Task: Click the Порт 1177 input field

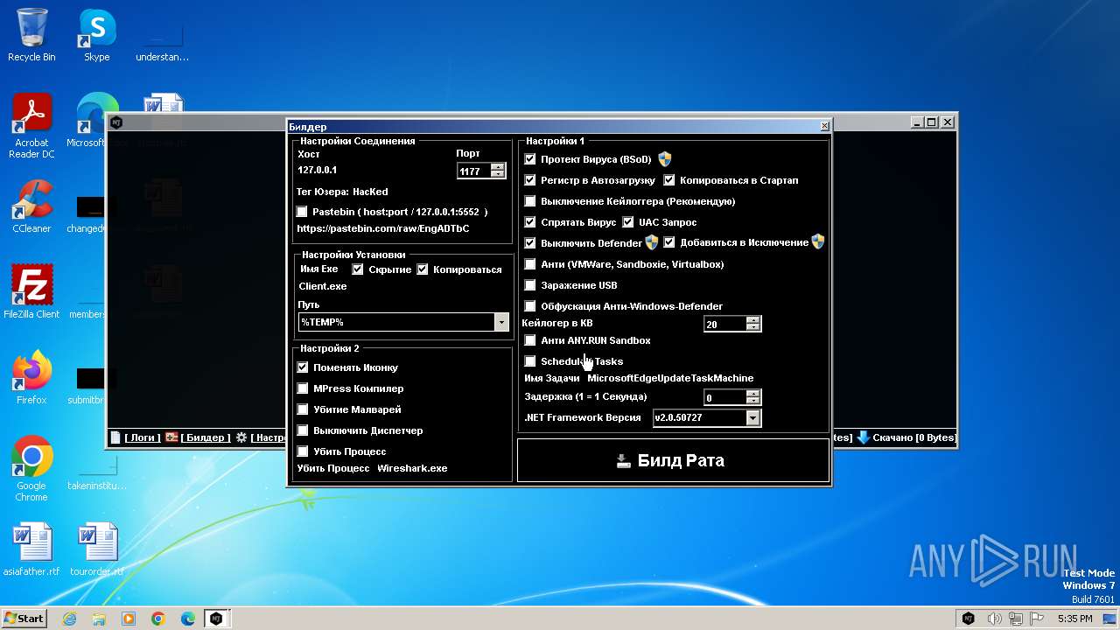Action: 473,171
